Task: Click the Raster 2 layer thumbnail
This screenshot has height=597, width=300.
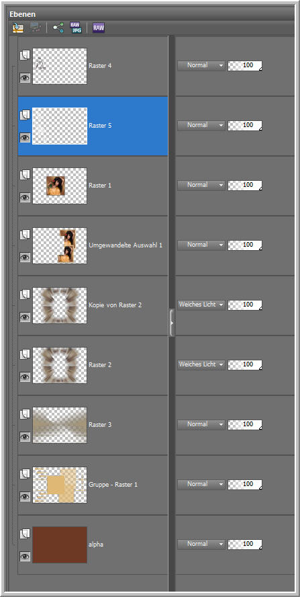Action: click(x=60, y=365)
